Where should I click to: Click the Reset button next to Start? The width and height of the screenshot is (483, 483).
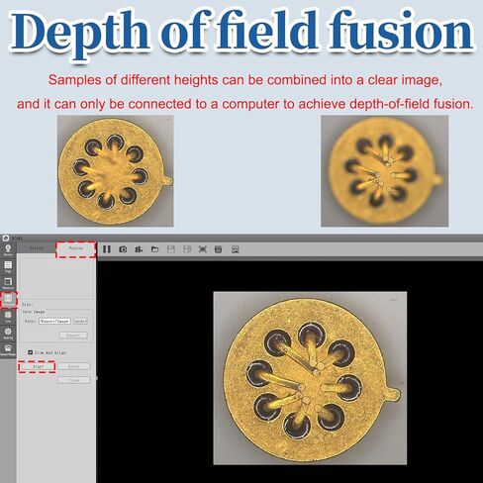click(x=74, y=366)
